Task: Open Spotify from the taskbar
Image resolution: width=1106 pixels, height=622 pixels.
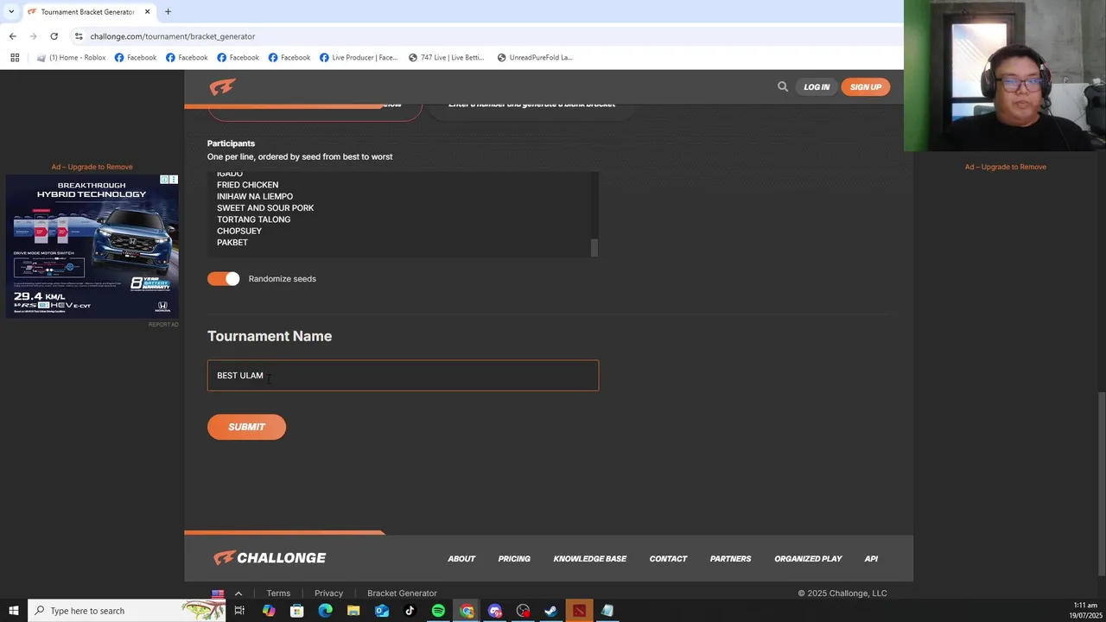Action: coord(438,611)
